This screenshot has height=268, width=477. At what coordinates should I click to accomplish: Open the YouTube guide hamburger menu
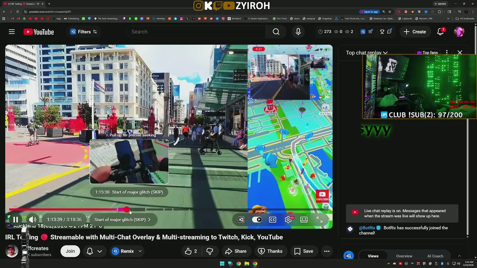coord(12,32)
